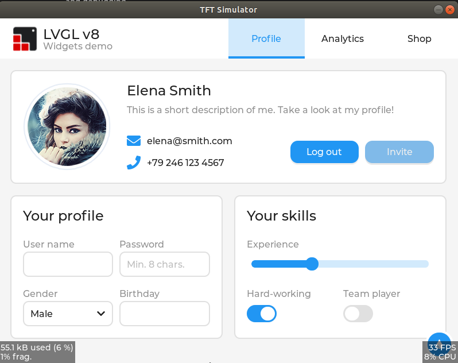458x363 pixels.
Task: Click the Experience slider knob
Action: [x=312, y=264]
